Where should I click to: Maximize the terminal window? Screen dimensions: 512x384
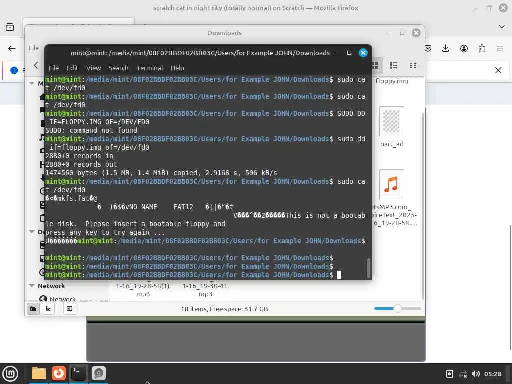[x=349, y=53]
